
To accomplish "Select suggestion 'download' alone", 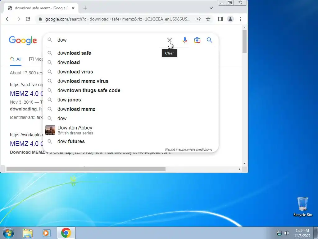I will pyautogui.click(x=131, y=62).
